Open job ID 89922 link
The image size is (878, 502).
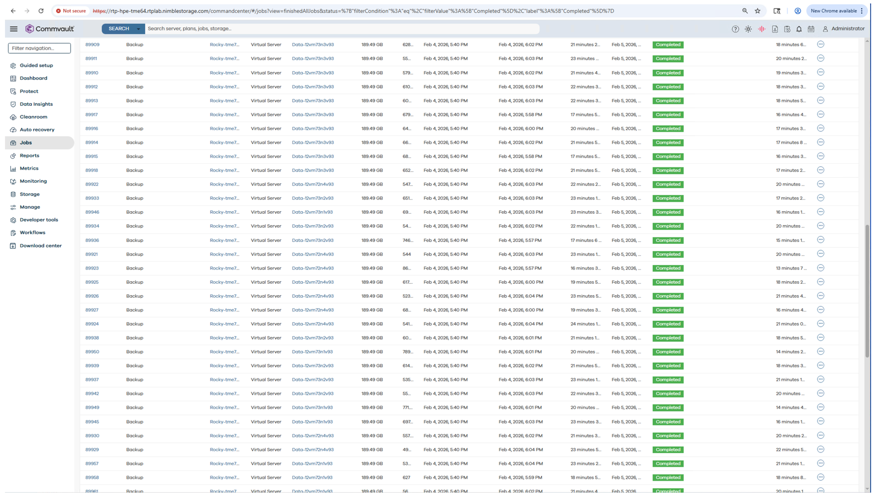pos(92,185)
